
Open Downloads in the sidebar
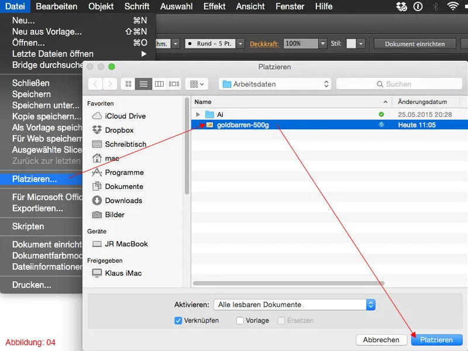click(117, 200)
